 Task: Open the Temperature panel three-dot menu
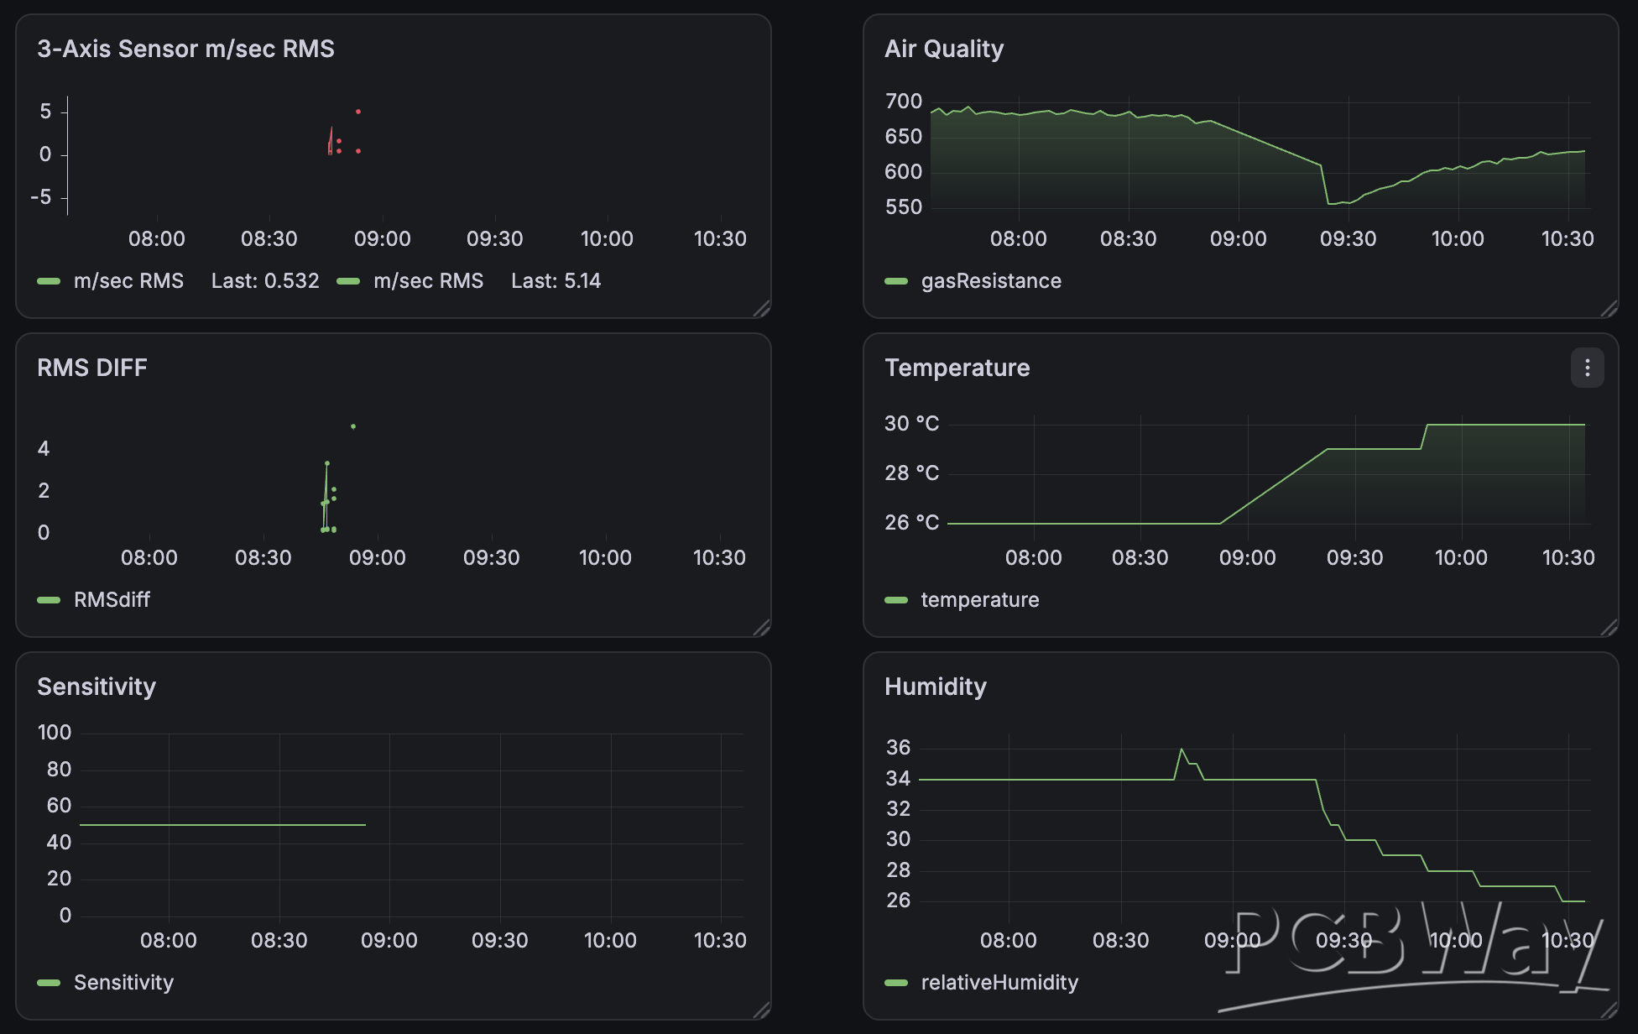pyautogui.click(x=1587, y=368)
